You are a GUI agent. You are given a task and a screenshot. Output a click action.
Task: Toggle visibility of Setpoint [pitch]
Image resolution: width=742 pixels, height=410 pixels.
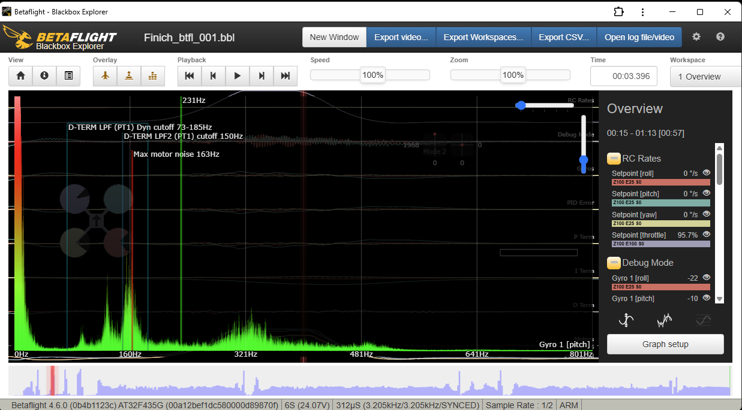click(706, 193)
